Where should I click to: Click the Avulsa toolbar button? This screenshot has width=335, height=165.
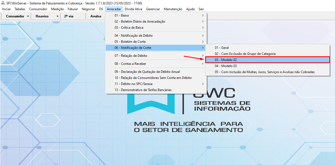click(x=96, y=16)
